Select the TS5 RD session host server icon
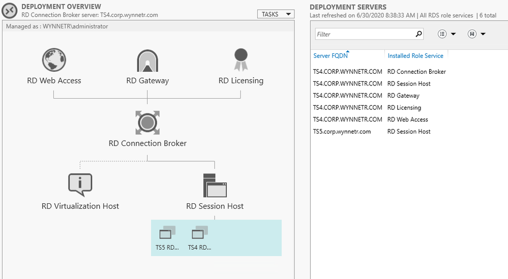Viewport: 508px width, 279px height. point(167,232)
